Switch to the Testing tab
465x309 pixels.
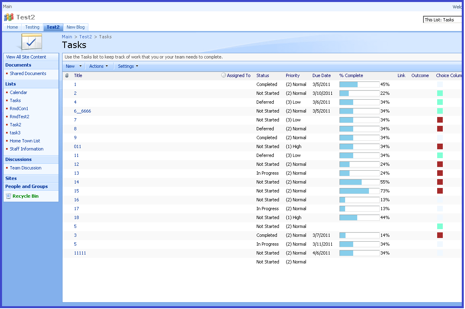[x=32, y=27]
